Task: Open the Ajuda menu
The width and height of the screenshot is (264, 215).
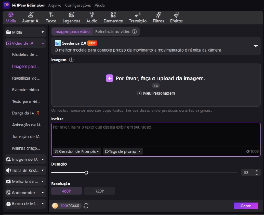Action: pyautogui.click(x=100, y=6)
